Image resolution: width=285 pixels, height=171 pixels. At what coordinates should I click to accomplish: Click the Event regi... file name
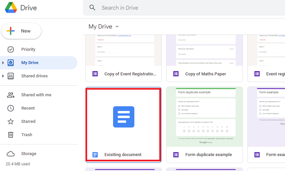coord(276,74)
